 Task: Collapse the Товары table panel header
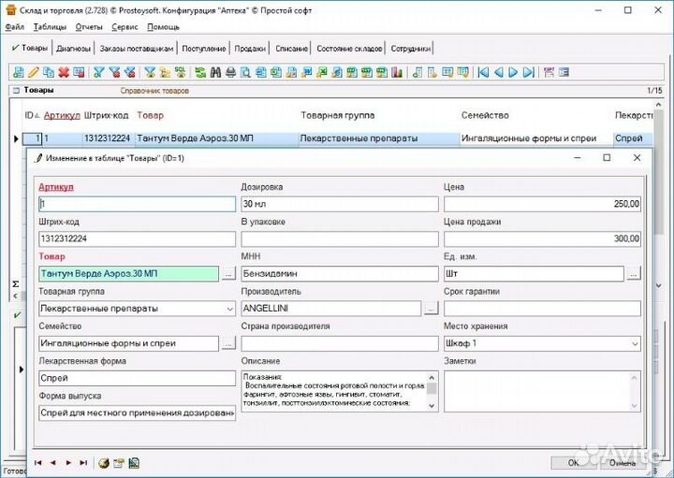click(15, 91)
